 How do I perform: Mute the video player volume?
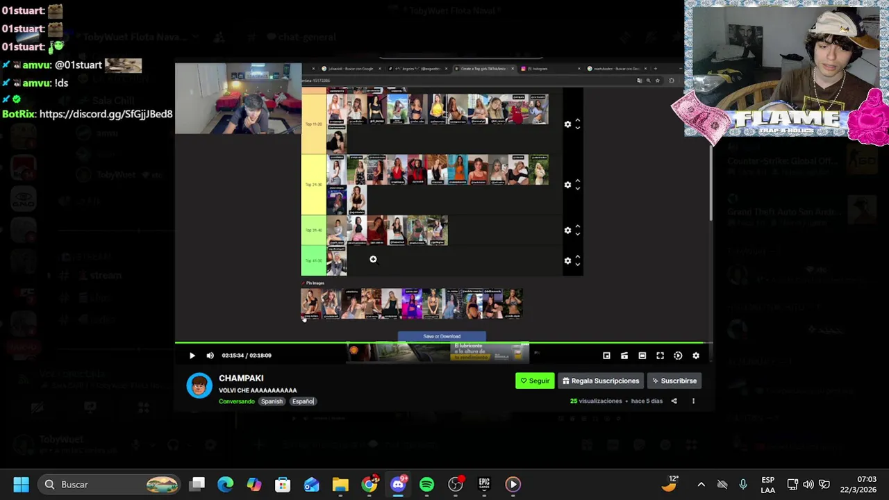pos(210,356)
